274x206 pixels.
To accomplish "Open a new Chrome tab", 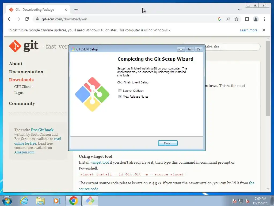I will point(76,10).
